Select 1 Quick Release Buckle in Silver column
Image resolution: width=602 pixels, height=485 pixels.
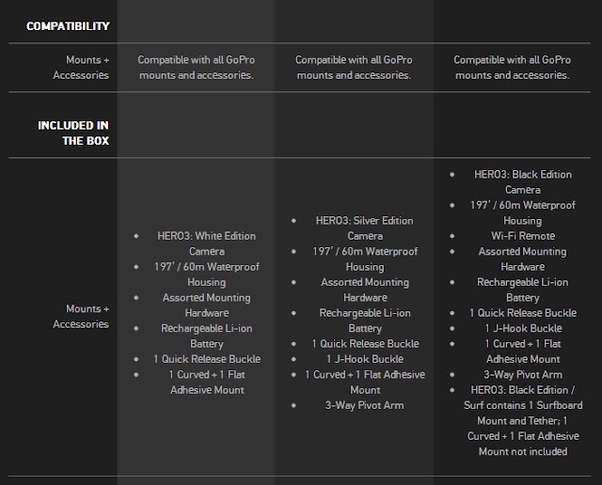tap(365, 344)
